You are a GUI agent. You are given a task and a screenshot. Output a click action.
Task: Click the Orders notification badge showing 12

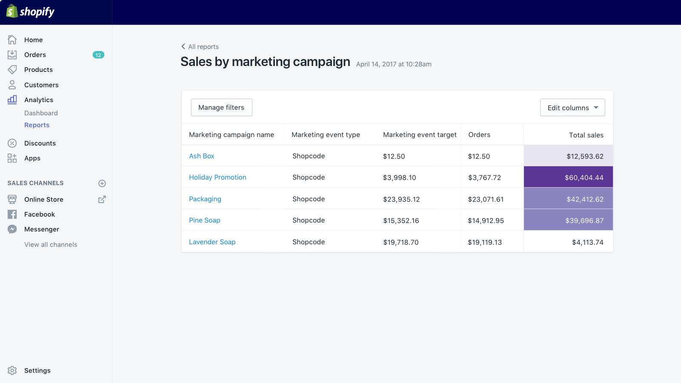point(98,54)
